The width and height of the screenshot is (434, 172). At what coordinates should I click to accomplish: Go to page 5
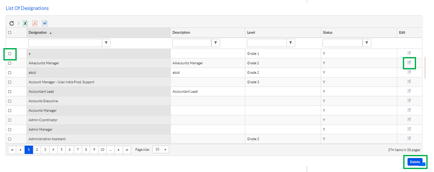pyautogui.click(x=62, y=149)
